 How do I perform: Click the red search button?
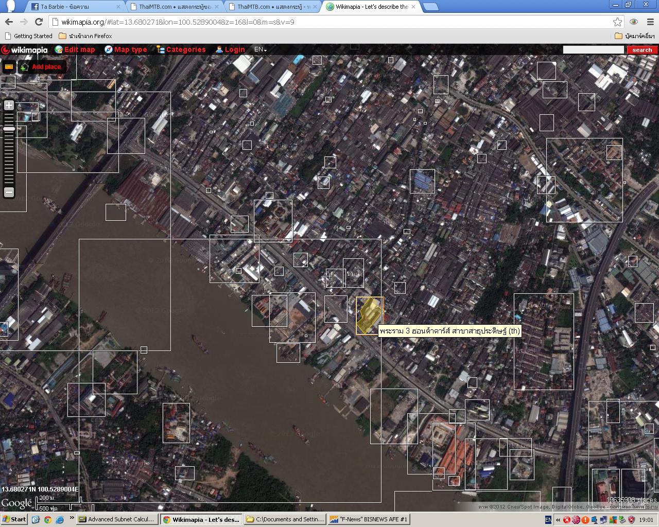pyautogui.click(x=642, y=50)
